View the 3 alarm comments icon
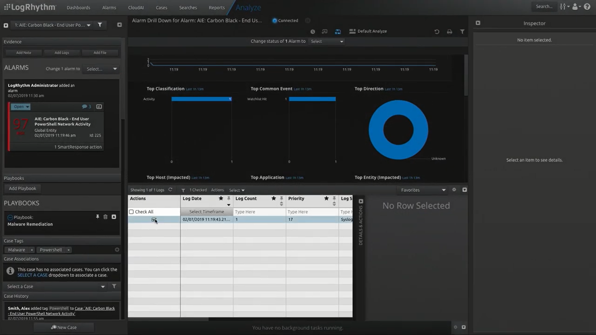 [x=86, y=107]
